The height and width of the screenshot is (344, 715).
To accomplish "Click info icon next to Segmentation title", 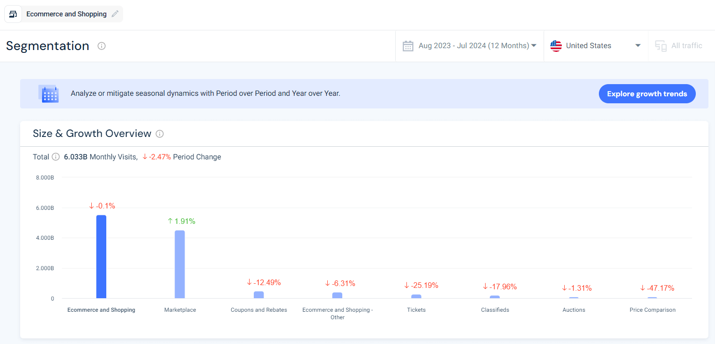I will [x=102, y=46].
